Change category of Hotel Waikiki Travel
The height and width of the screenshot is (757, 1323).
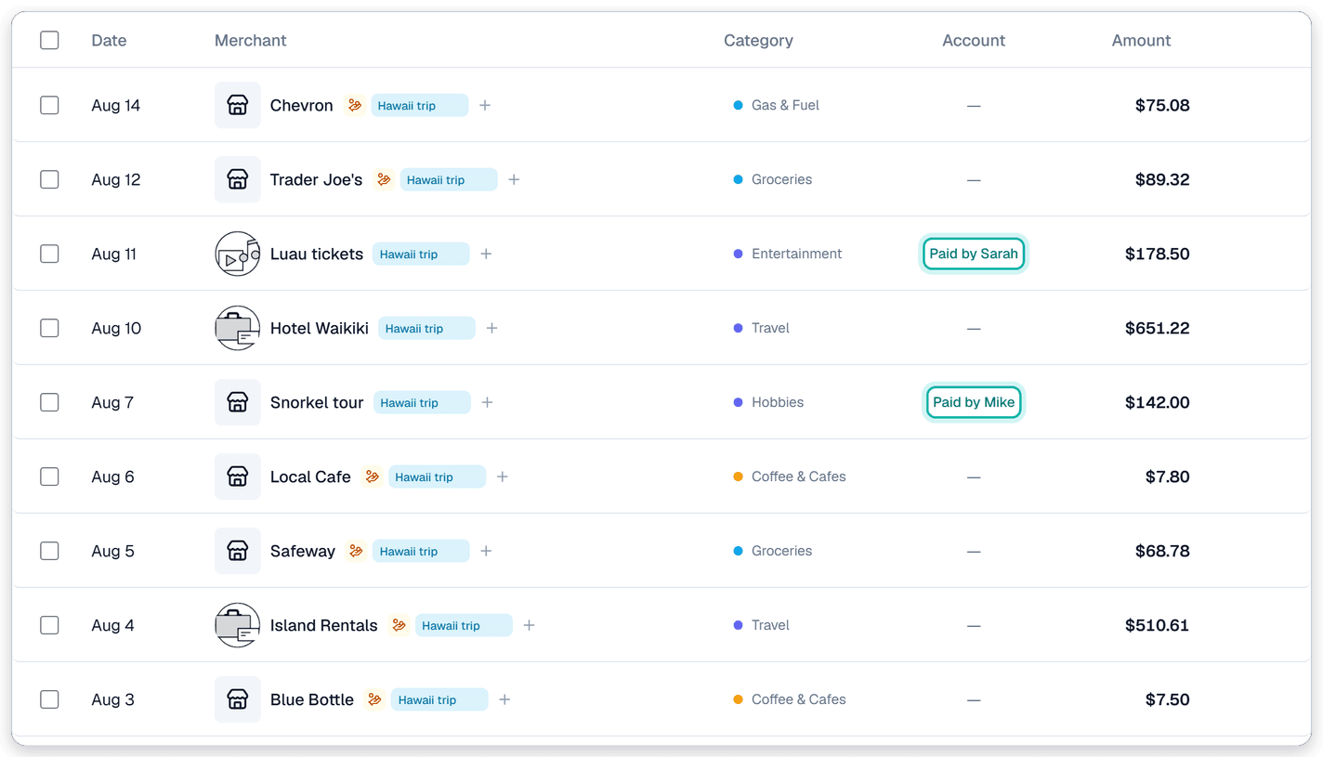coord(761,328)
